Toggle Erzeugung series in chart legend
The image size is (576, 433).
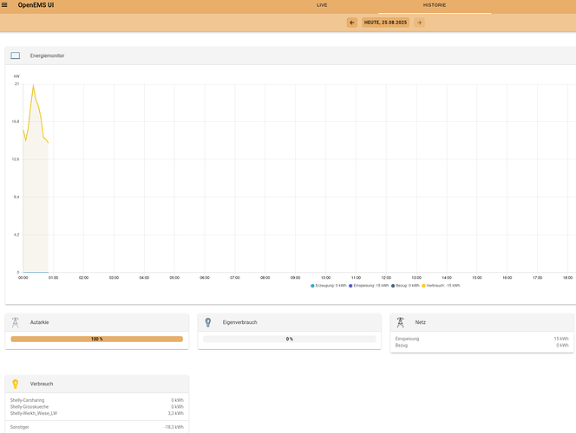pos(329,286)
